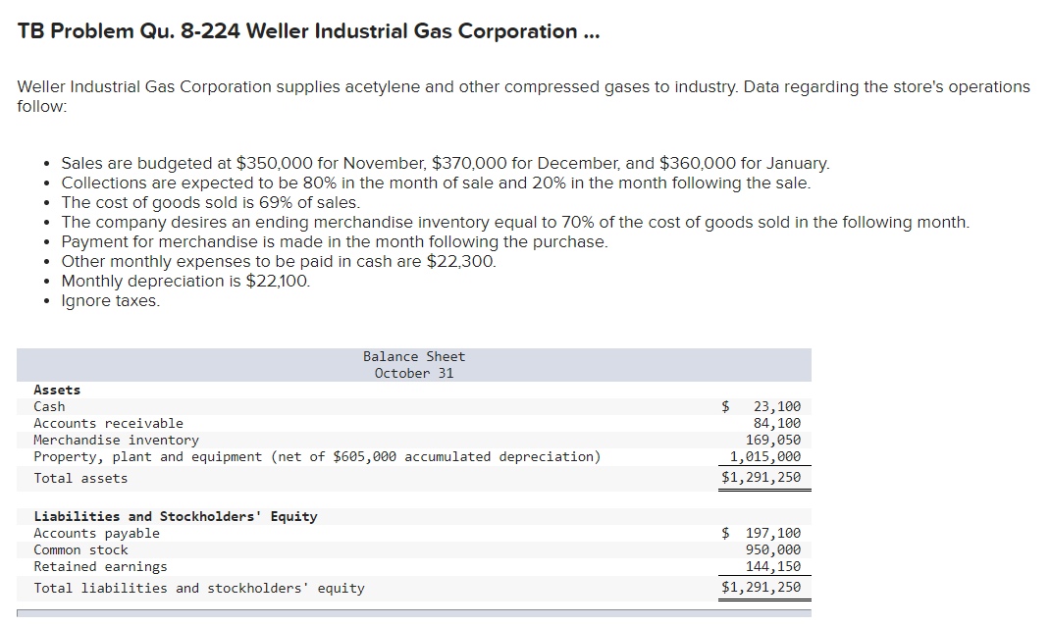
Task: Click the Accounts receivable row label
Action: (109, 424)
